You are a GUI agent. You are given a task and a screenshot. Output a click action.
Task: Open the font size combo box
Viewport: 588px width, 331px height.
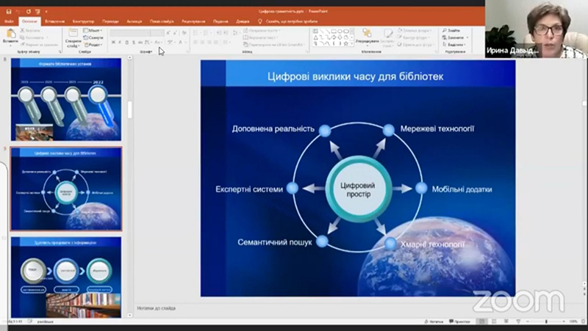pyautogui.click(x=158, y=33)
